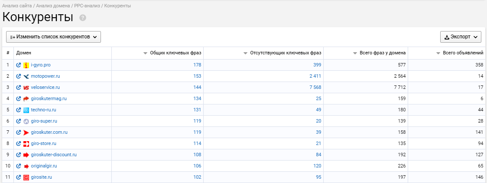Screen dimensions: 487x183
Task: Open external link icon for motopower.ru
Action: point(19,76)
